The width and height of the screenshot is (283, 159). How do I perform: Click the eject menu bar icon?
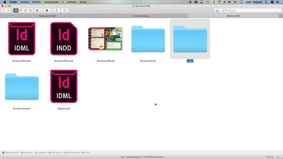pos(224,2)
